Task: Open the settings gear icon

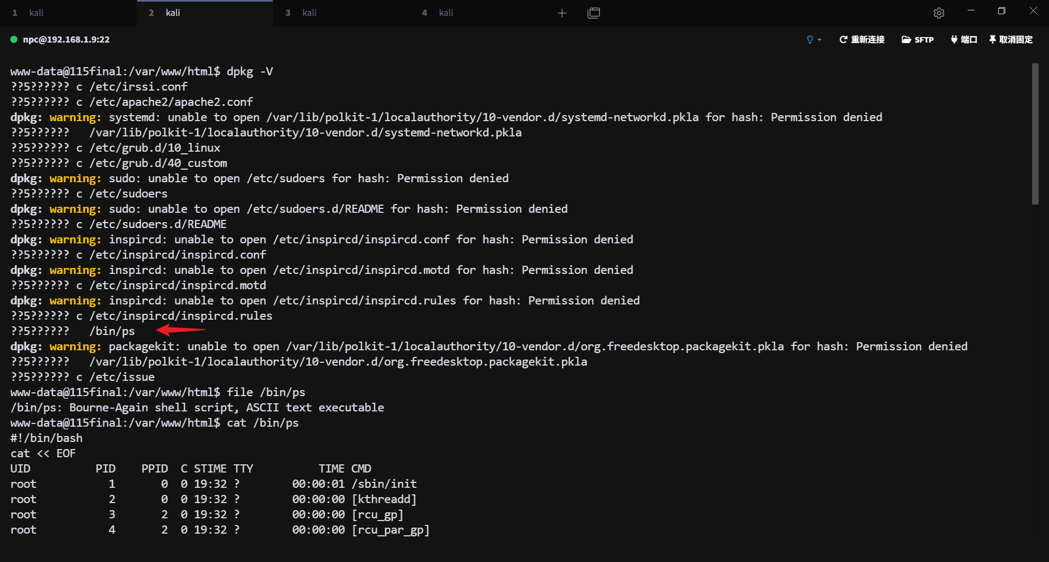Action: click(x=939, y=13)
